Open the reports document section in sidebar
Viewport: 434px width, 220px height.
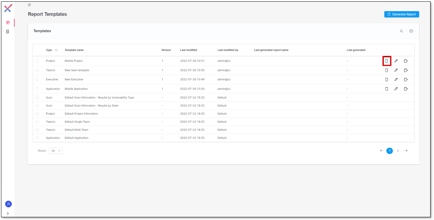[8, 31]
